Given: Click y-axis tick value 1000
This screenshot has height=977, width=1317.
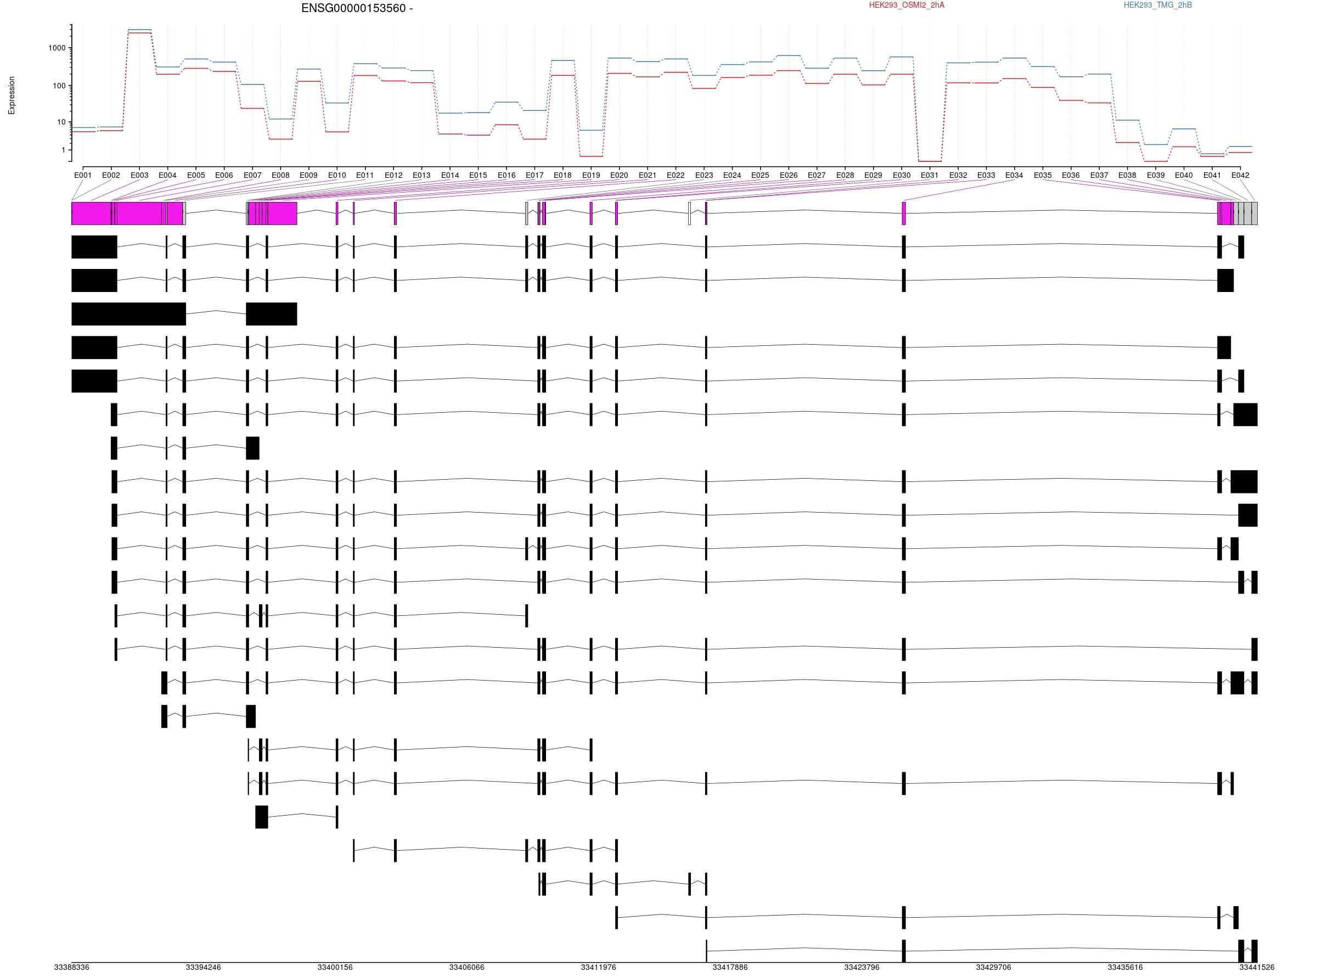Looking at the screenshot, I should [x=57, y=48].
